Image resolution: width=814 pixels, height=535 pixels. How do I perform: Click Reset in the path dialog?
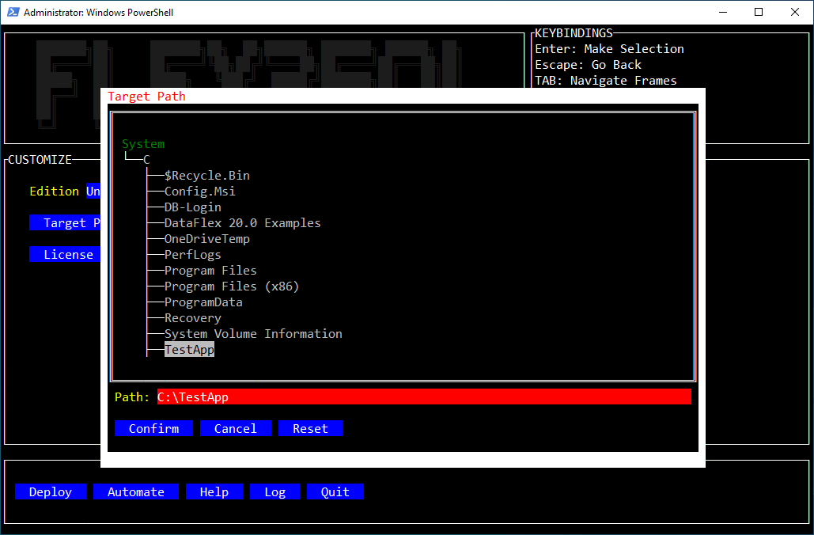coord(310,429)
